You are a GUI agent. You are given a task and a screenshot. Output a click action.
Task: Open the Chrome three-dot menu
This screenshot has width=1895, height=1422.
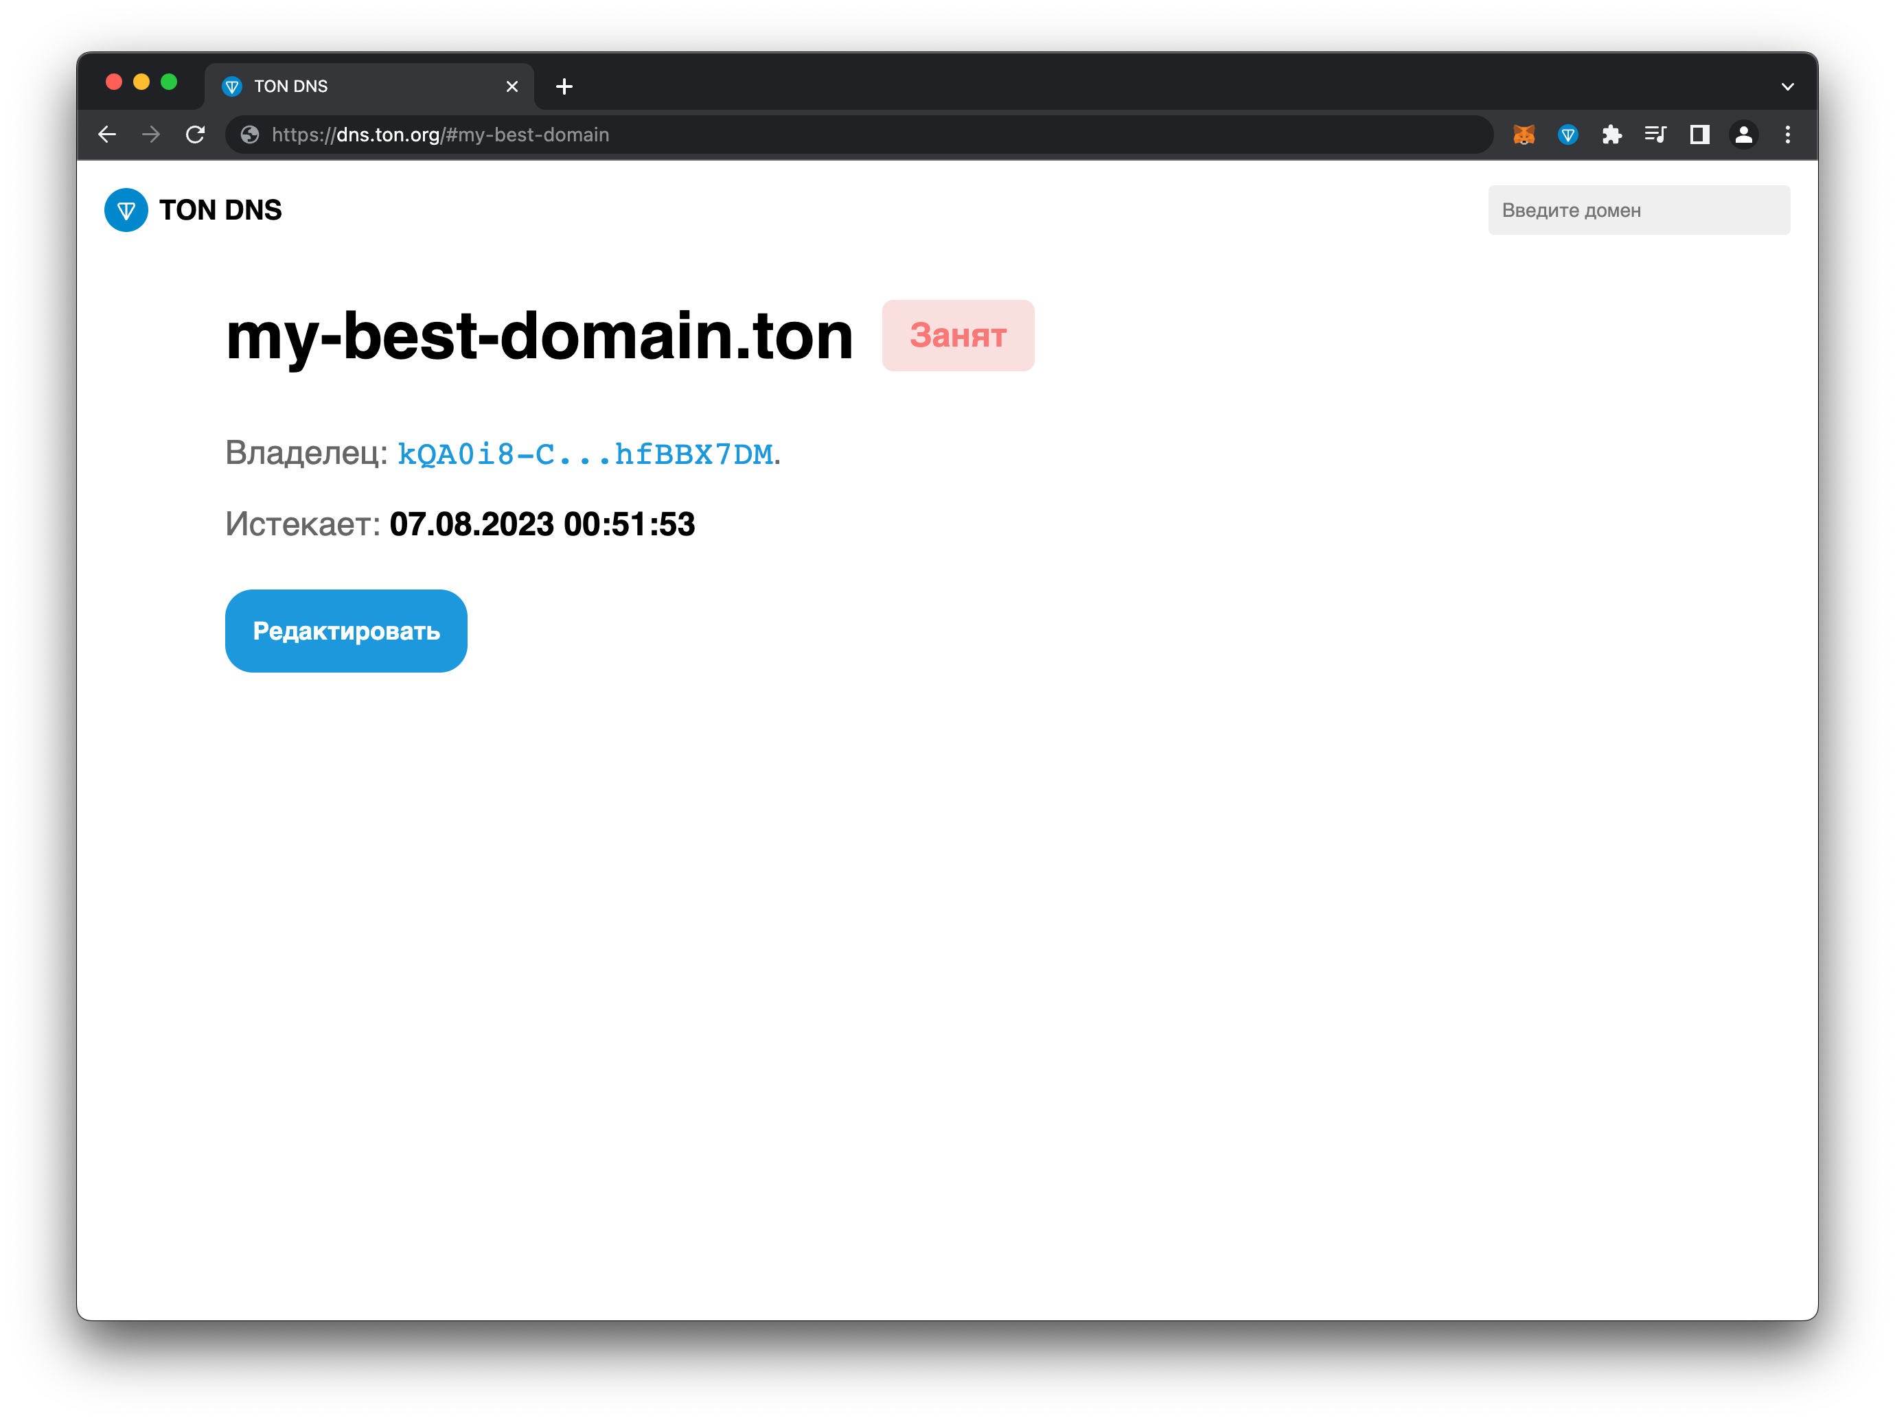[x=1788, y=135]
